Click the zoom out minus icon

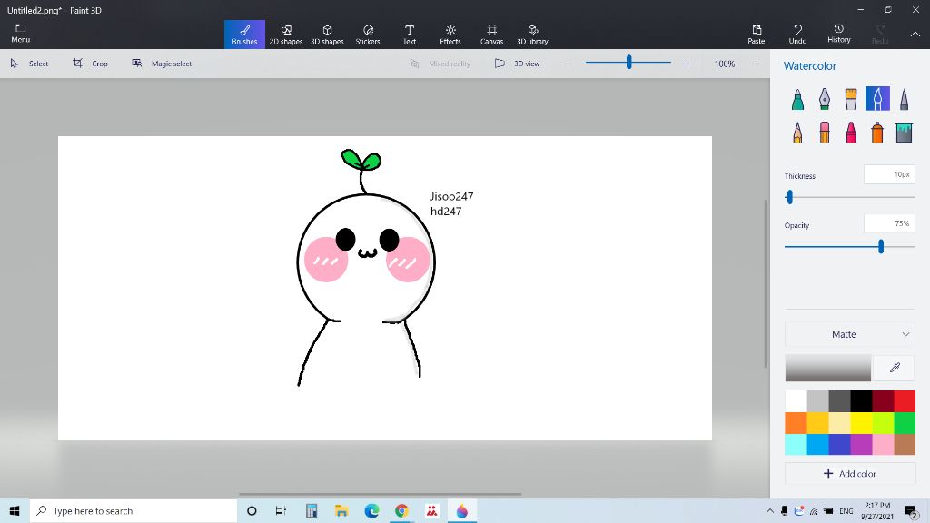pos(569,64)
